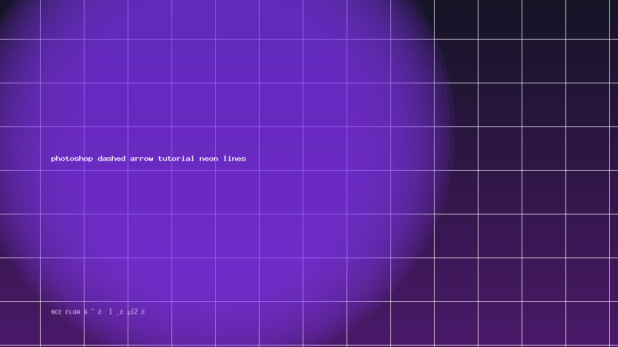618x347 pixels.
Task: Click the grid cell containing "NCE FLOW"
Action: click(x=62, y=323)
